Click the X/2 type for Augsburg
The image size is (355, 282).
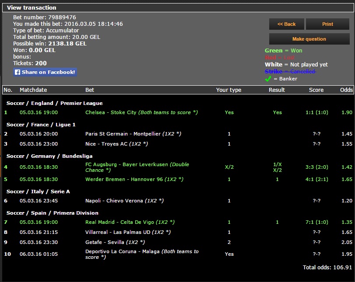click(229, 167)
